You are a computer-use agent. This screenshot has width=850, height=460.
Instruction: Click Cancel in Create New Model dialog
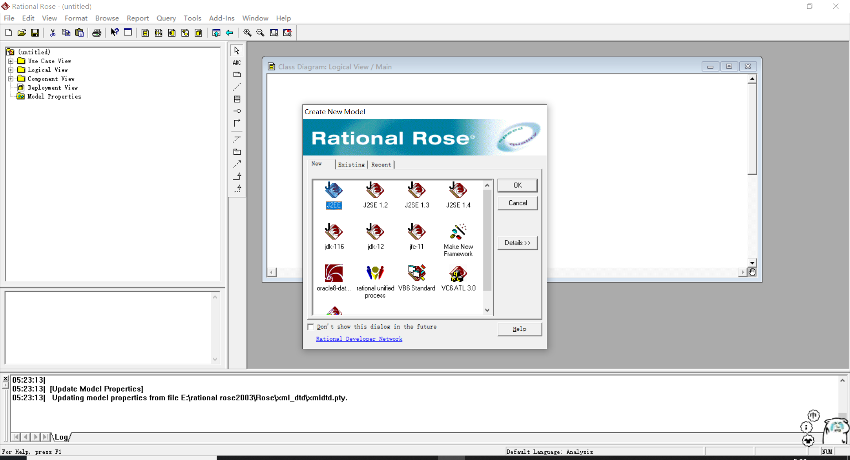(518, 203)
